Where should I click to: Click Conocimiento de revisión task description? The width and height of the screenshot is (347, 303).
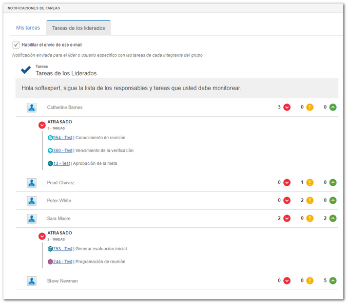(x=101, y=138)
